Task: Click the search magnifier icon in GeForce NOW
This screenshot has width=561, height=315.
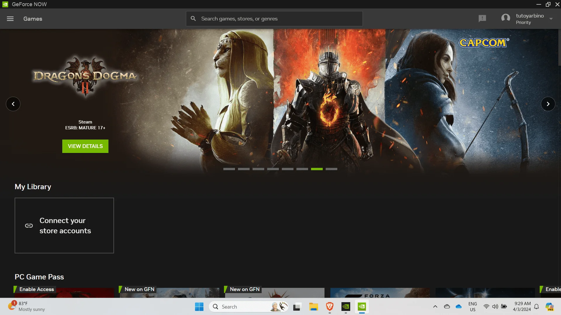Action: coord(193,19)
